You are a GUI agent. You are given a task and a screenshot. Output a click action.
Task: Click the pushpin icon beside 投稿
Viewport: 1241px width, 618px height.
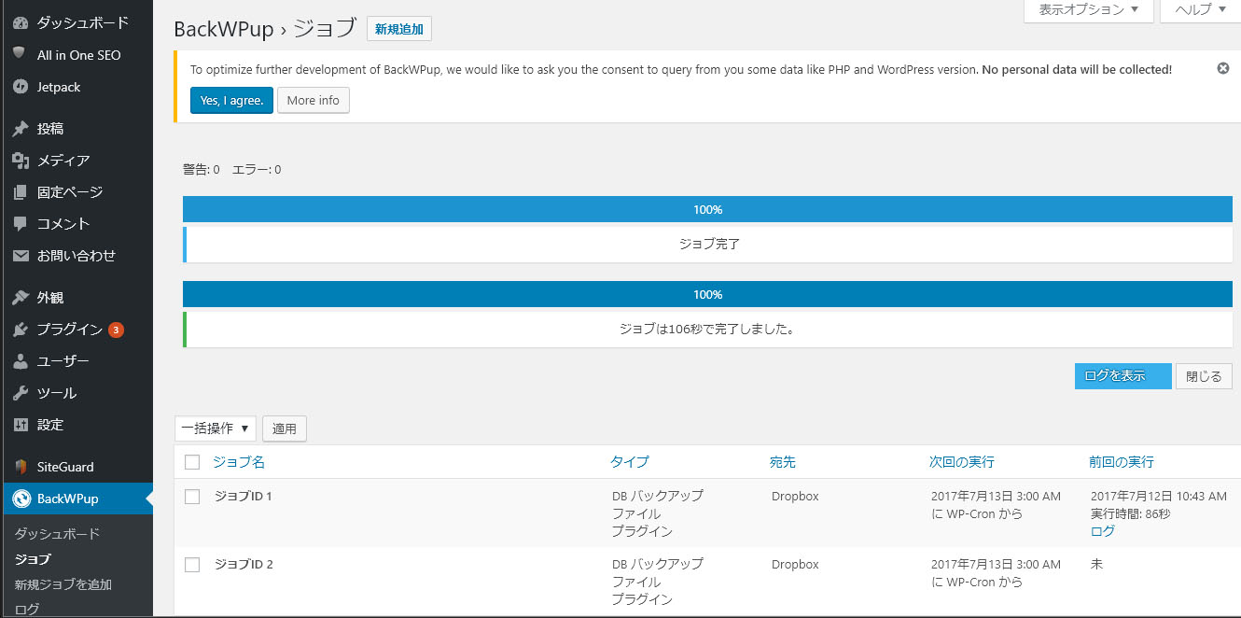[x=20, y=129]
